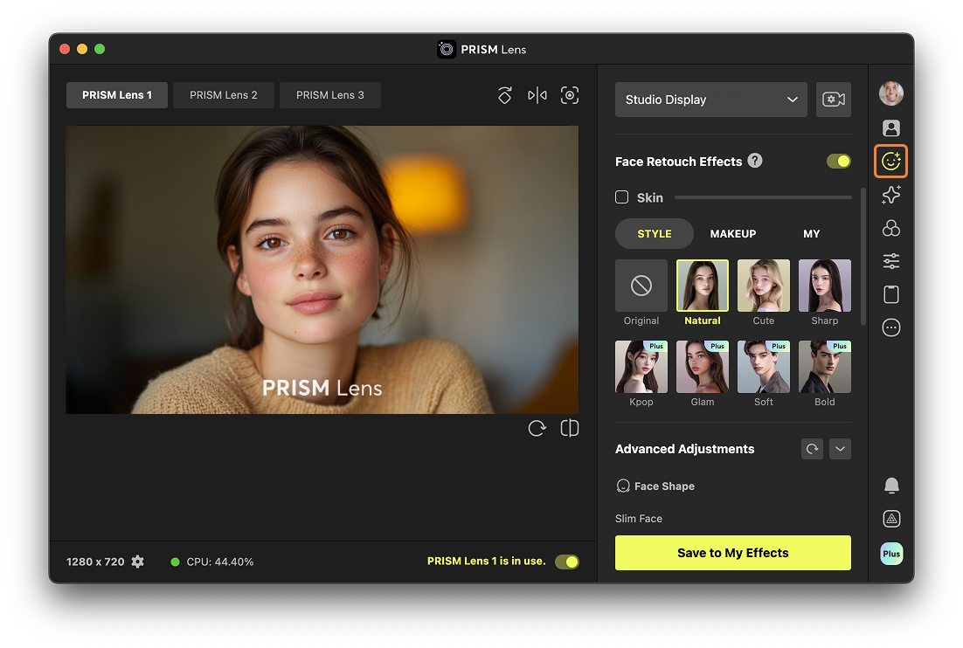This screenshot has width=963, height=648.
Task: Click the face tracking focus icon
Action: click(570, 95)
